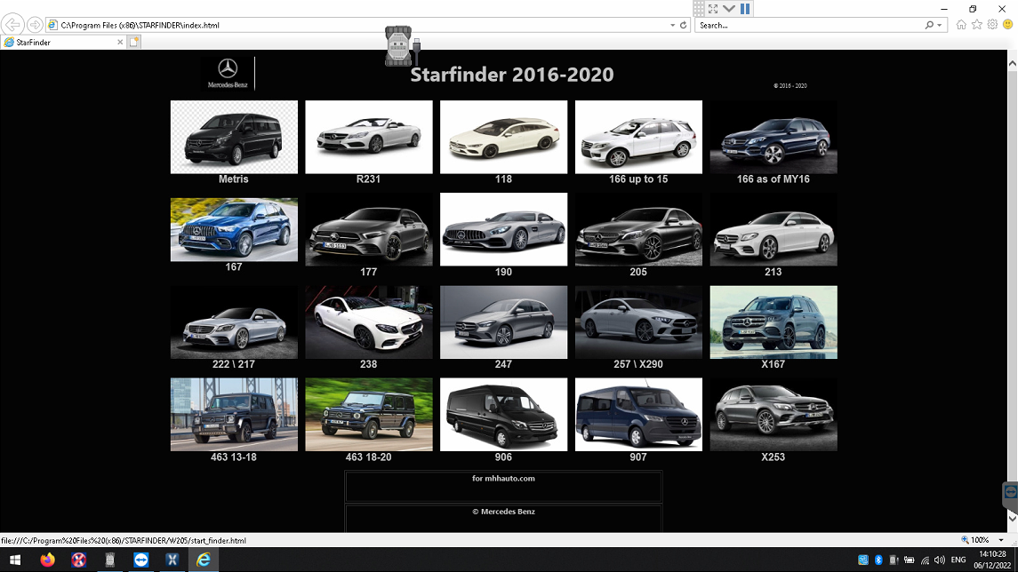Open the 205 model car image

tap(638, 229)
